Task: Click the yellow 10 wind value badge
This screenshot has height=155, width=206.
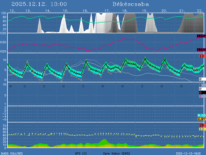Action: [202, 129]
